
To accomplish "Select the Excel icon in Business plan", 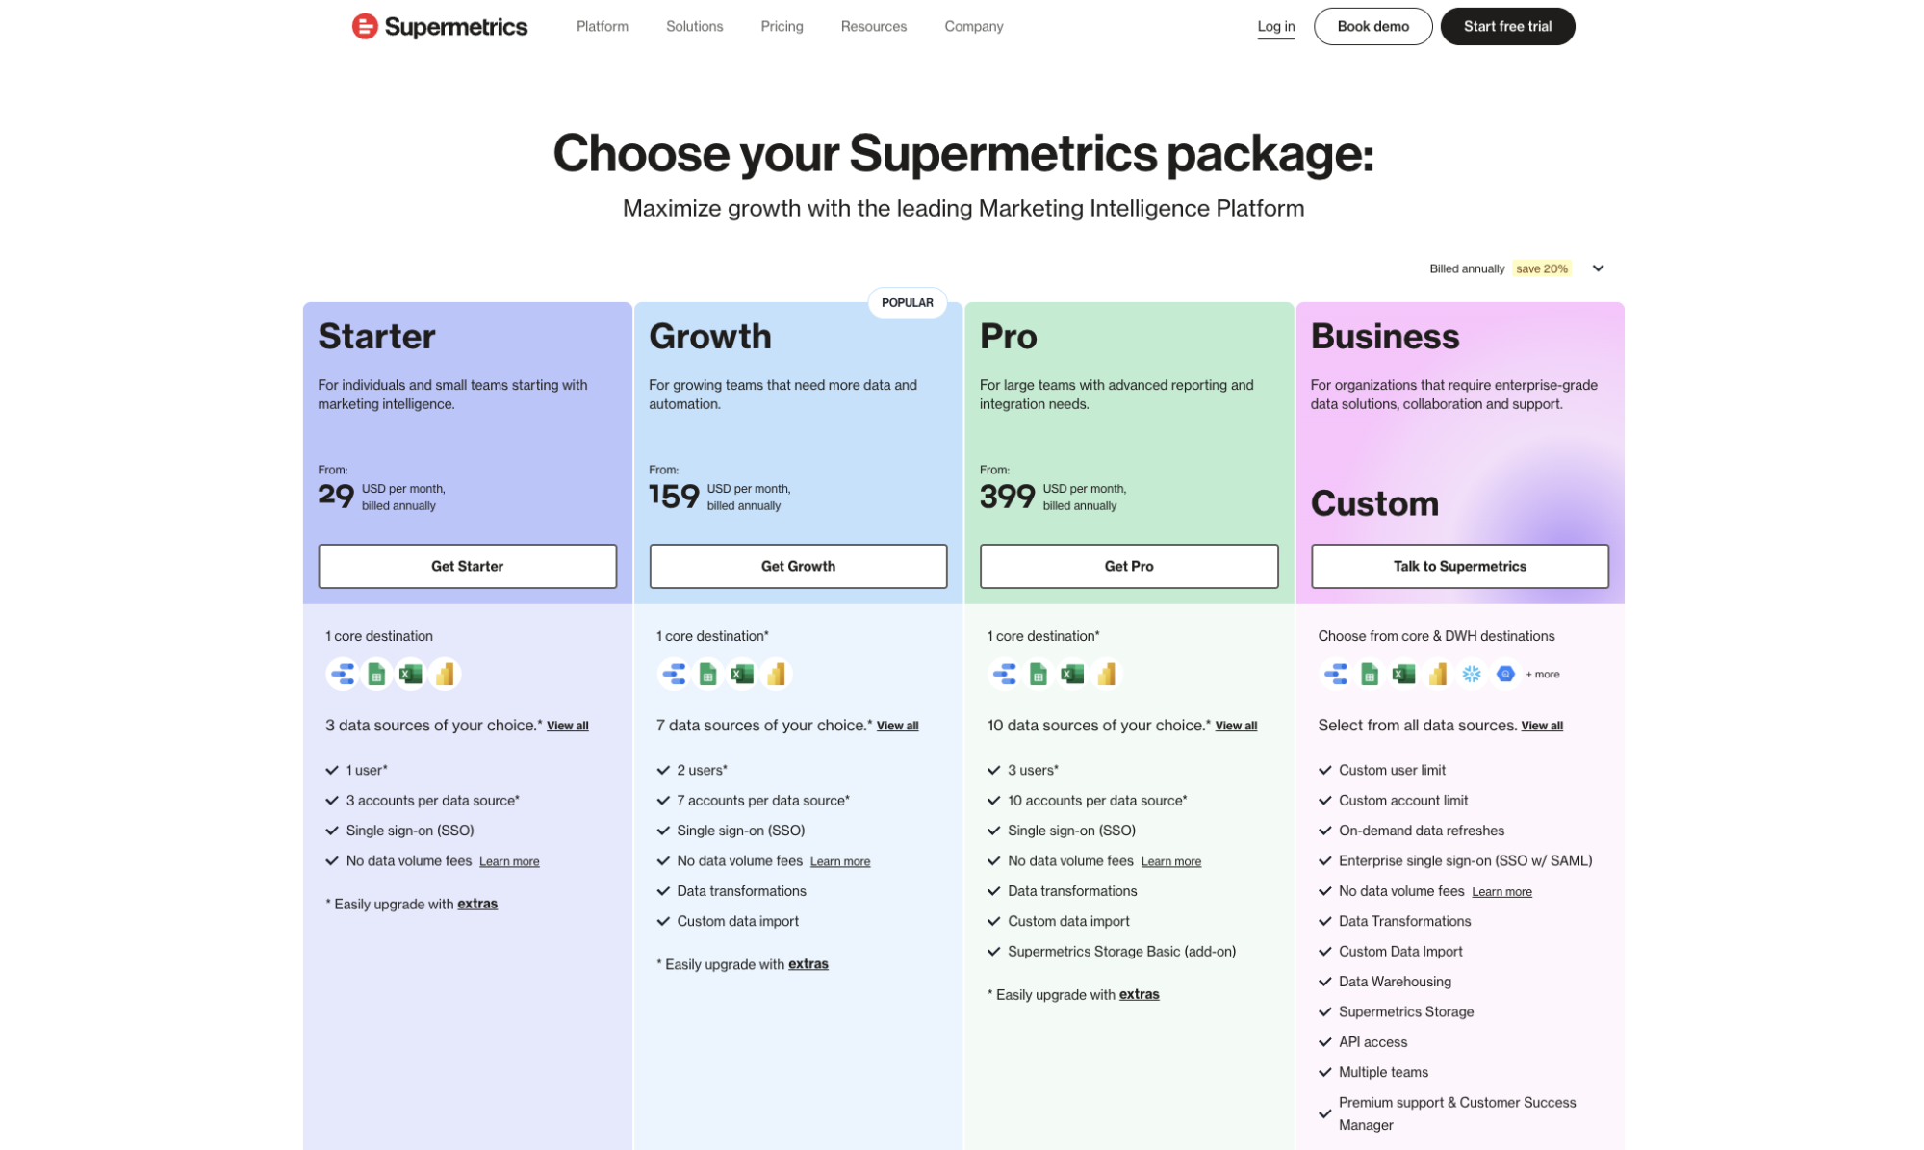I will pyautogui.click(x=1401, y=674).
